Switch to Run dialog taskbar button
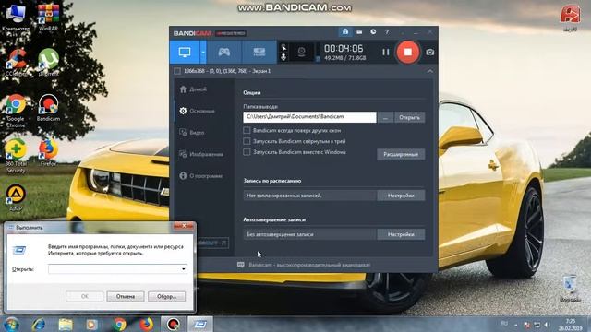The width and height of the screenshot is (591, 332). pos(200,324)
